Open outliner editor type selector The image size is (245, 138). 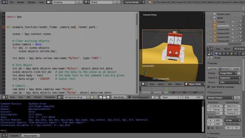point(210,49)
